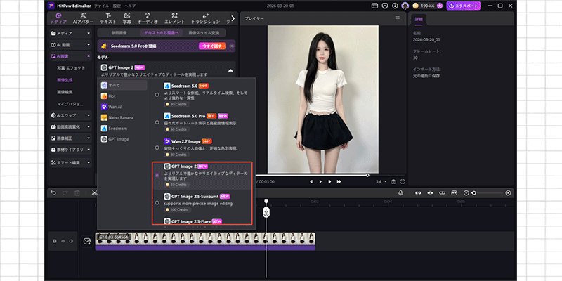This screenshot has width=562, height=281.
Task: Switch to the 参照画像 tab
Action: [x=119, y=32]
